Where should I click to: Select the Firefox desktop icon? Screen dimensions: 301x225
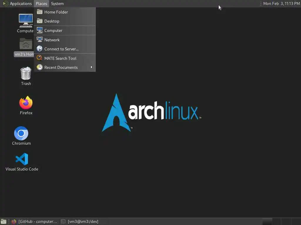tap(26, 105)
